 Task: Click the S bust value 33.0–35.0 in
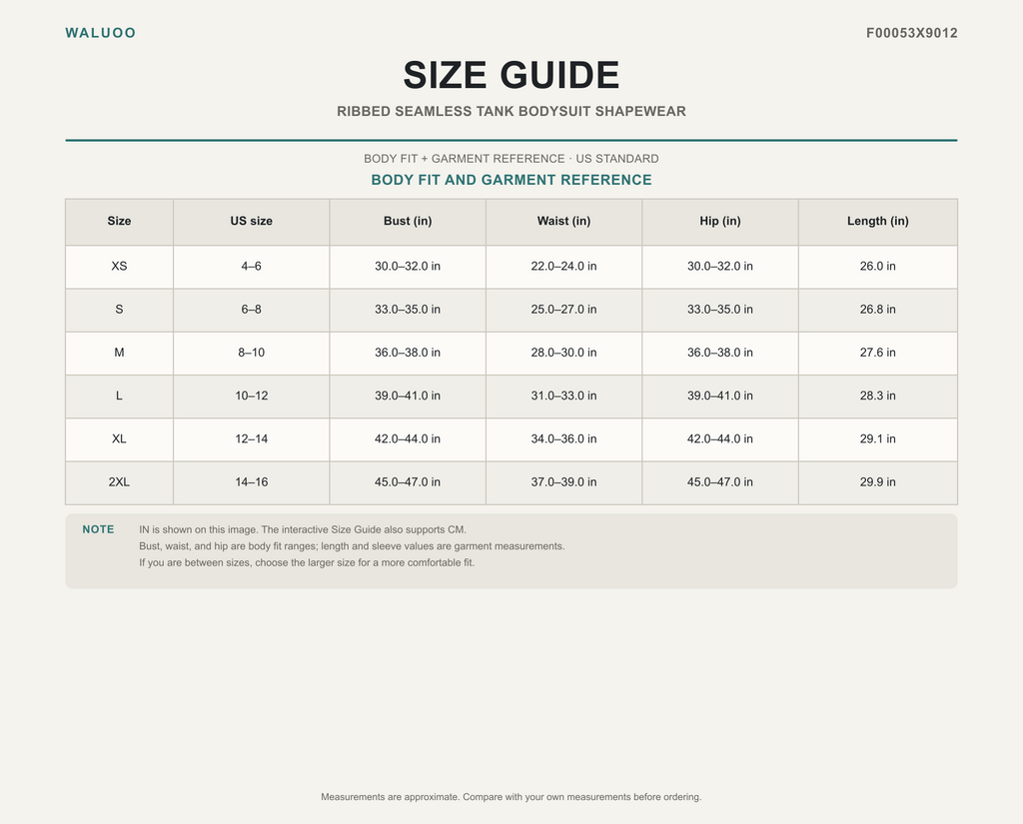click(408, 310)
